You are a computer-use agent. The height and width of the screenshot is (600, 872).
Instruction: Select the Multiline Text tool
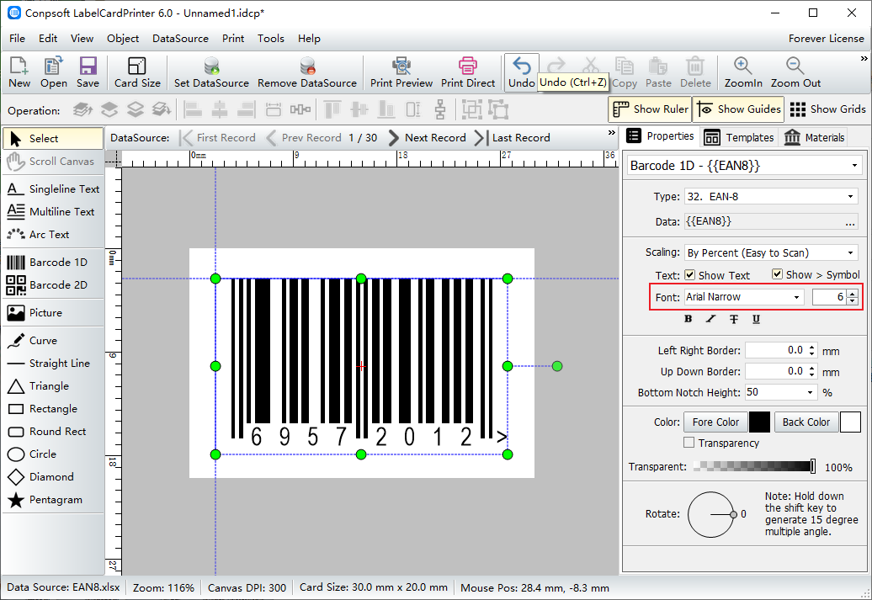click(x=53, y=212)
